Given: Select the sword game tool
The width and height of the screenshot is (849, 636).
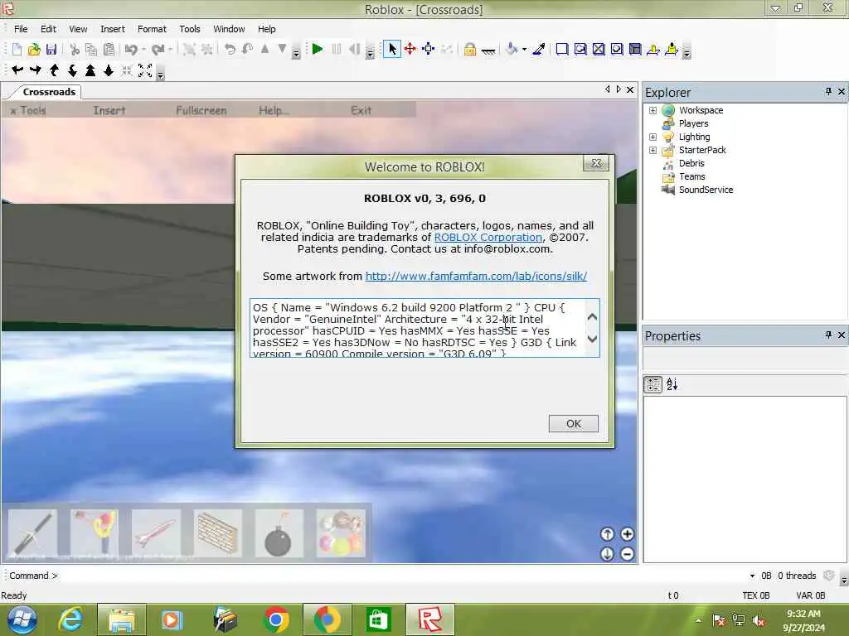Looking at the screenshot, I should click(32, 532).
